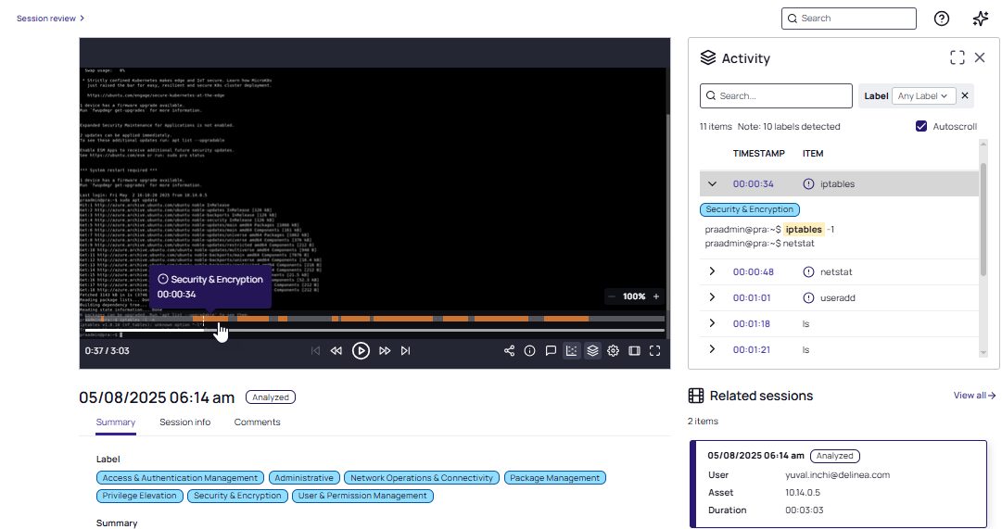Viewport: 1002px width, 529px height.
Task: Click the top Search field
Action: (x=849, y=19)
